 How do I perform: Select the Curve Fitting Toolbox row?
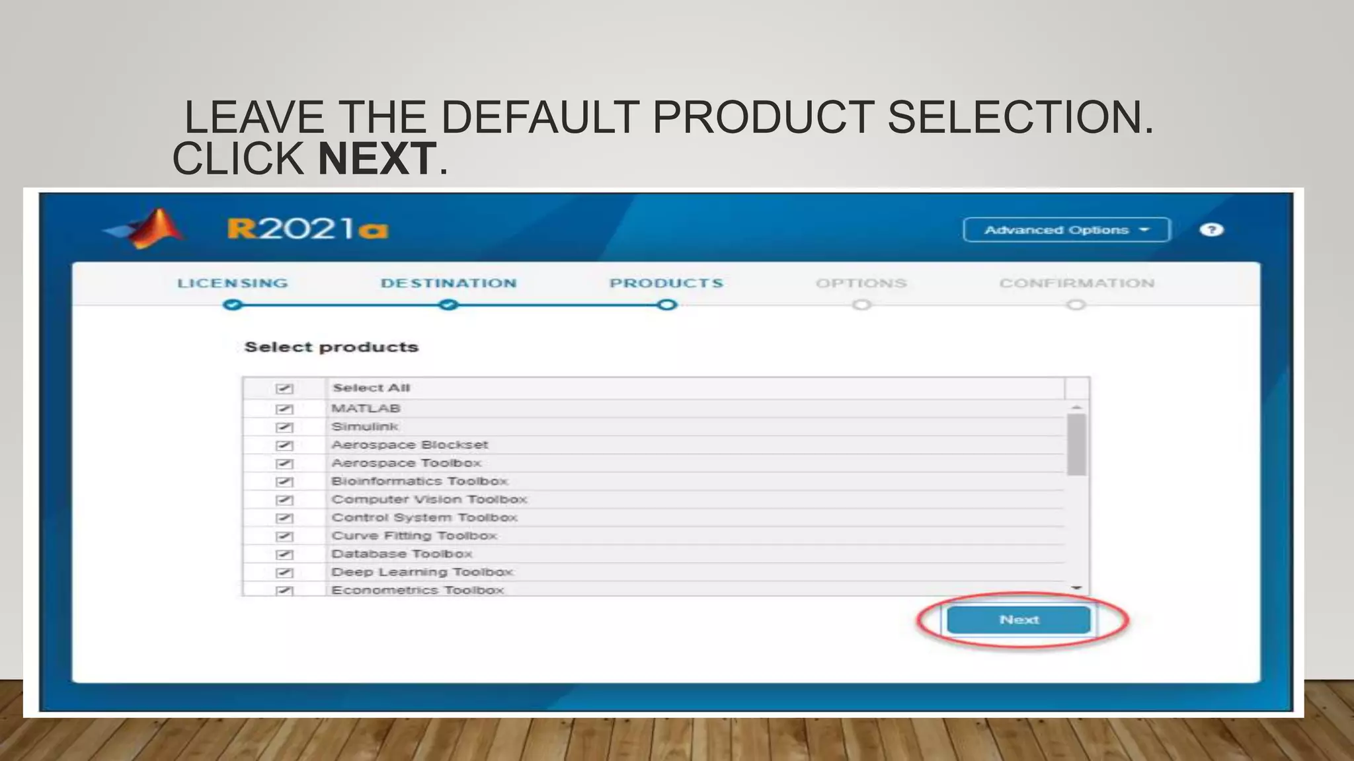pyautogui.click(x=414, y=536)
